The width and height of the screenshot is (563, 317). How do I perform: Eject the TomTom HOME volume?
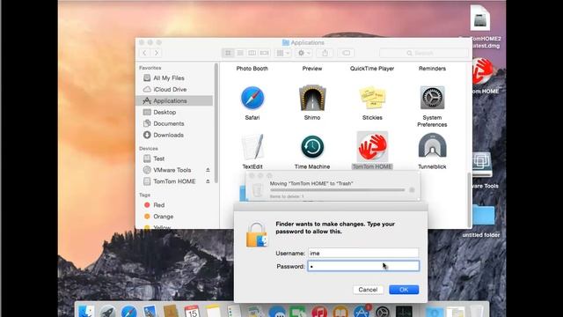coord(208,181)
